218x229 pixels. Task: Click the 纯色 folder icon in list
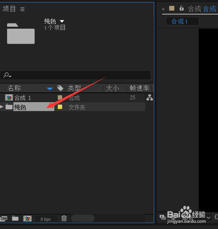click(x=9, y=107)
